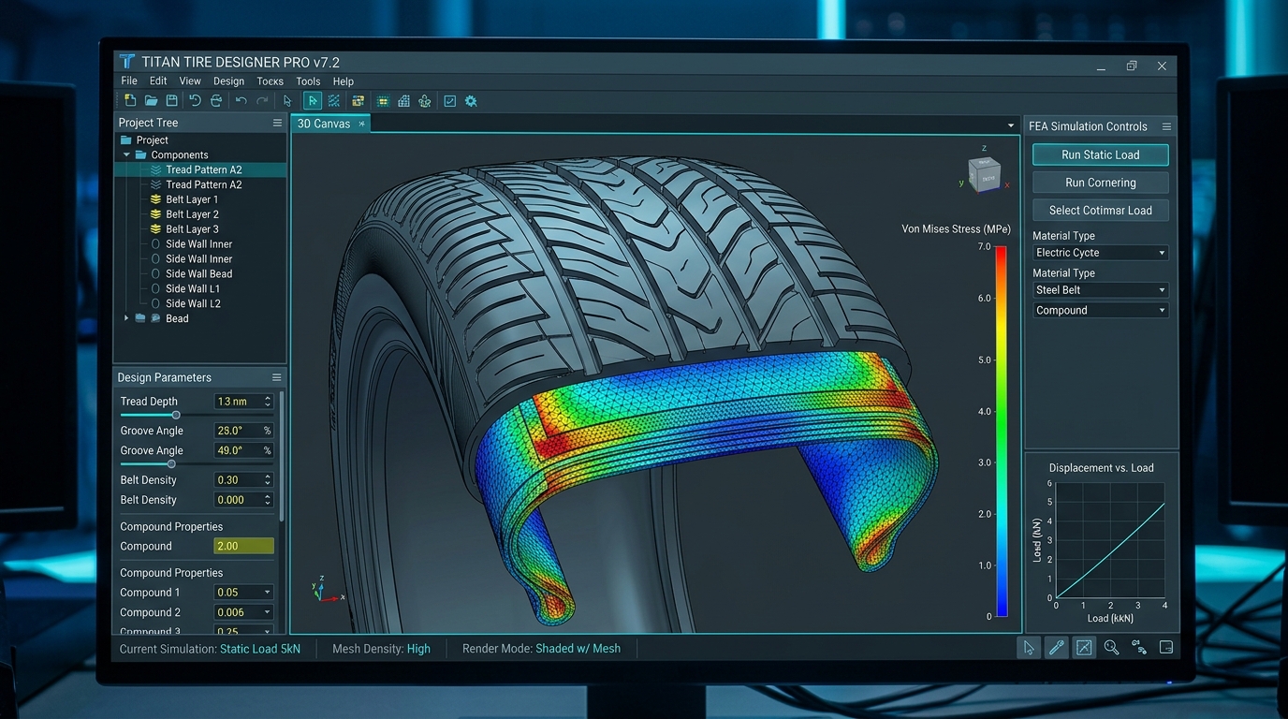The width and height of the screenshot is (1288, 719).
Task: Click the graph plot icon in status bar
Action: [x=1084, y=647]
